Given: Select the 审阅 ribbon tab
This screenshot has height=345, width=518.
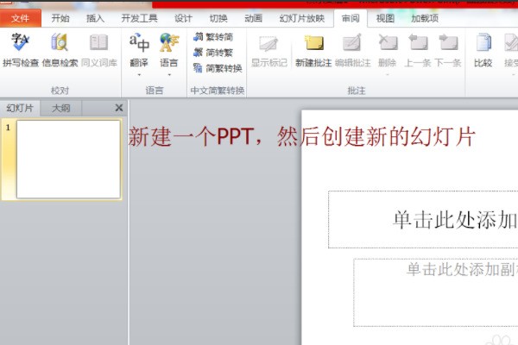Looking at the screenshot, I should [x=351, y=18].
